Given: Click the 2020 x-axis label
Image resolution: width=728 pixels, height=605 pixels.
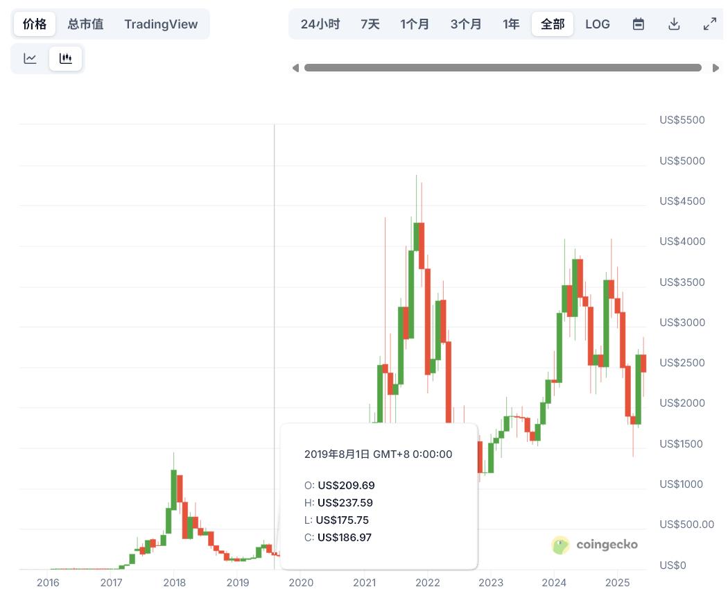Looking at the screenshot, I should 301,583.
